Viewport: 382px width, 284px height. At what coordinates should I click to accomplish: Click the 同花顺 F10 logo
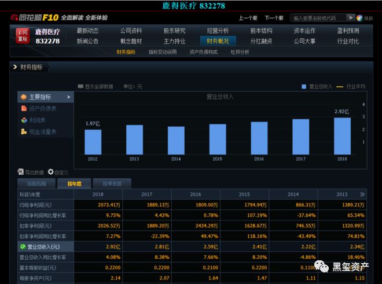tap(35, 17)
